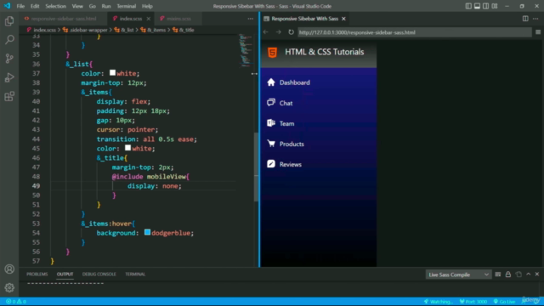Go forward in the preview browser

278,32
